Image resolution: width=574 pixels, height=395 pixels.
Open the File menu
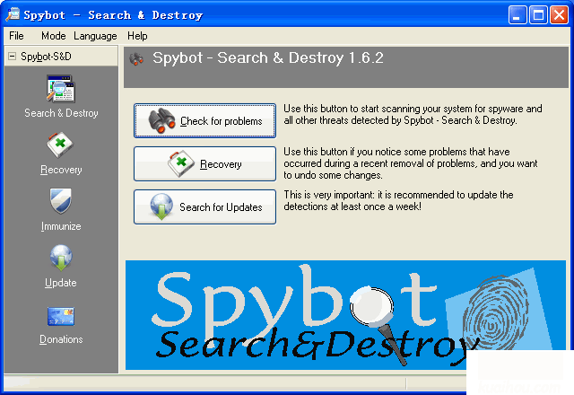point(16,36)
